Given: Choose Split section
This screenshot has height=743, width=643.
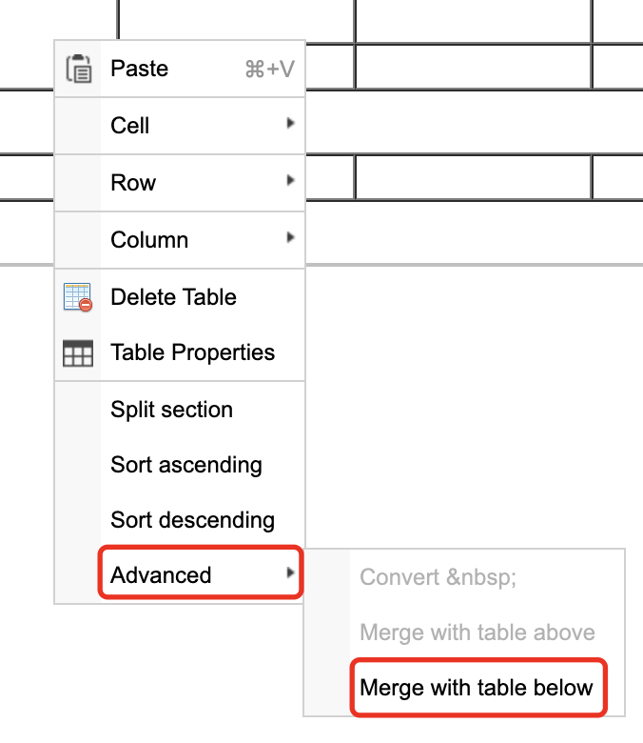Looking at the screenshot, I should pos(171,410).
